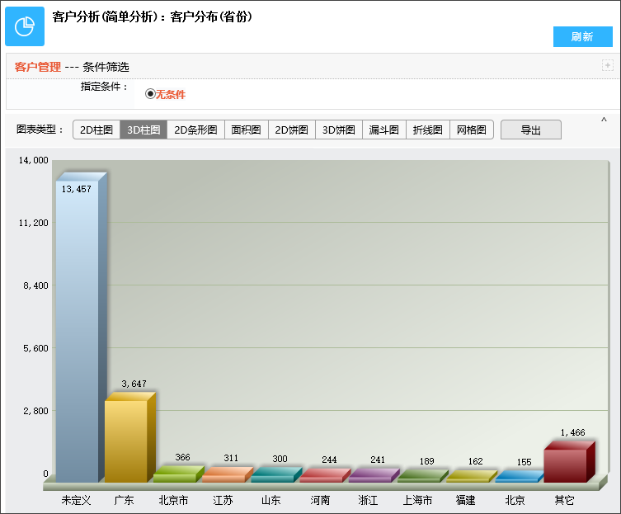Show the 漏斗图 funnel chart
Screen dimensions: 621x514
pyautogui.click(x=383, y=130)
